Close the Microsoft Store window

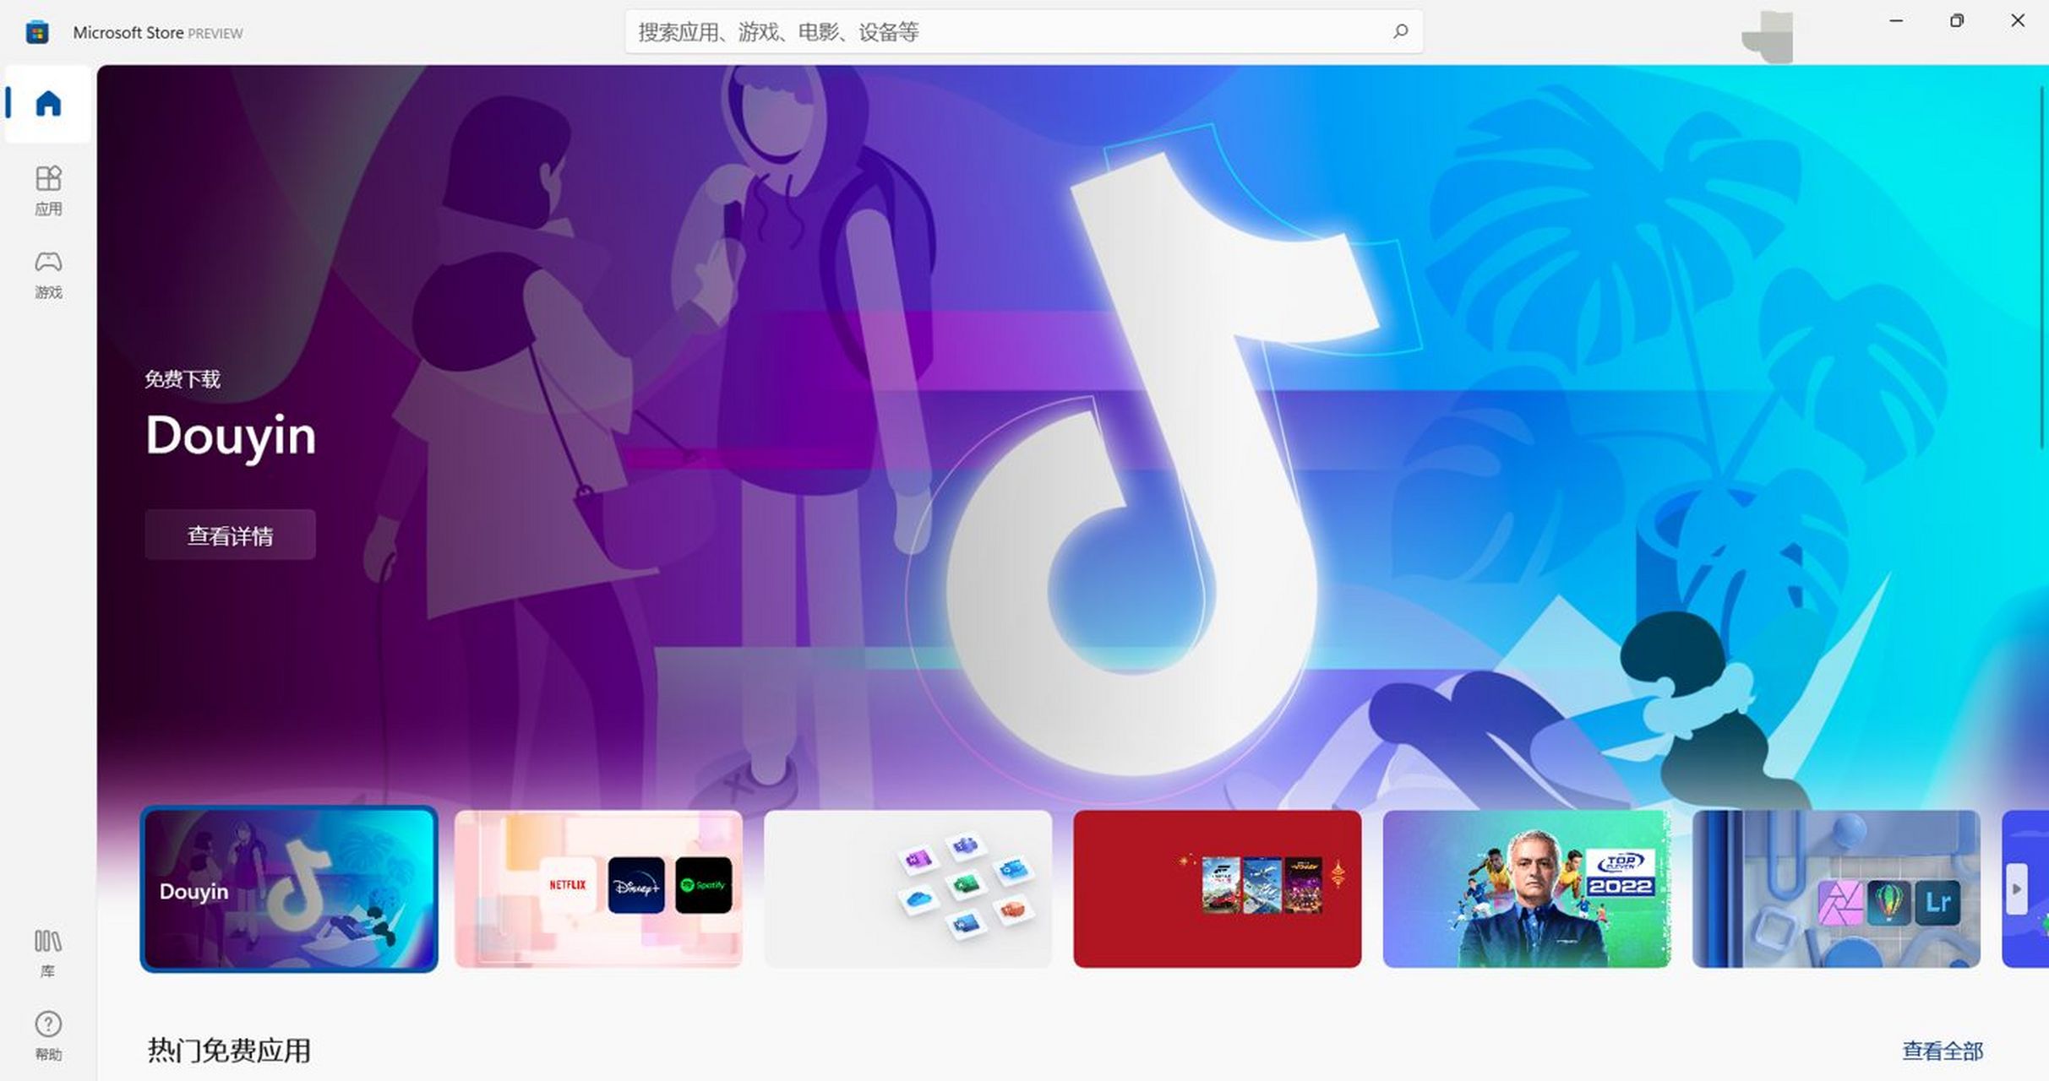pos(2018,21)
